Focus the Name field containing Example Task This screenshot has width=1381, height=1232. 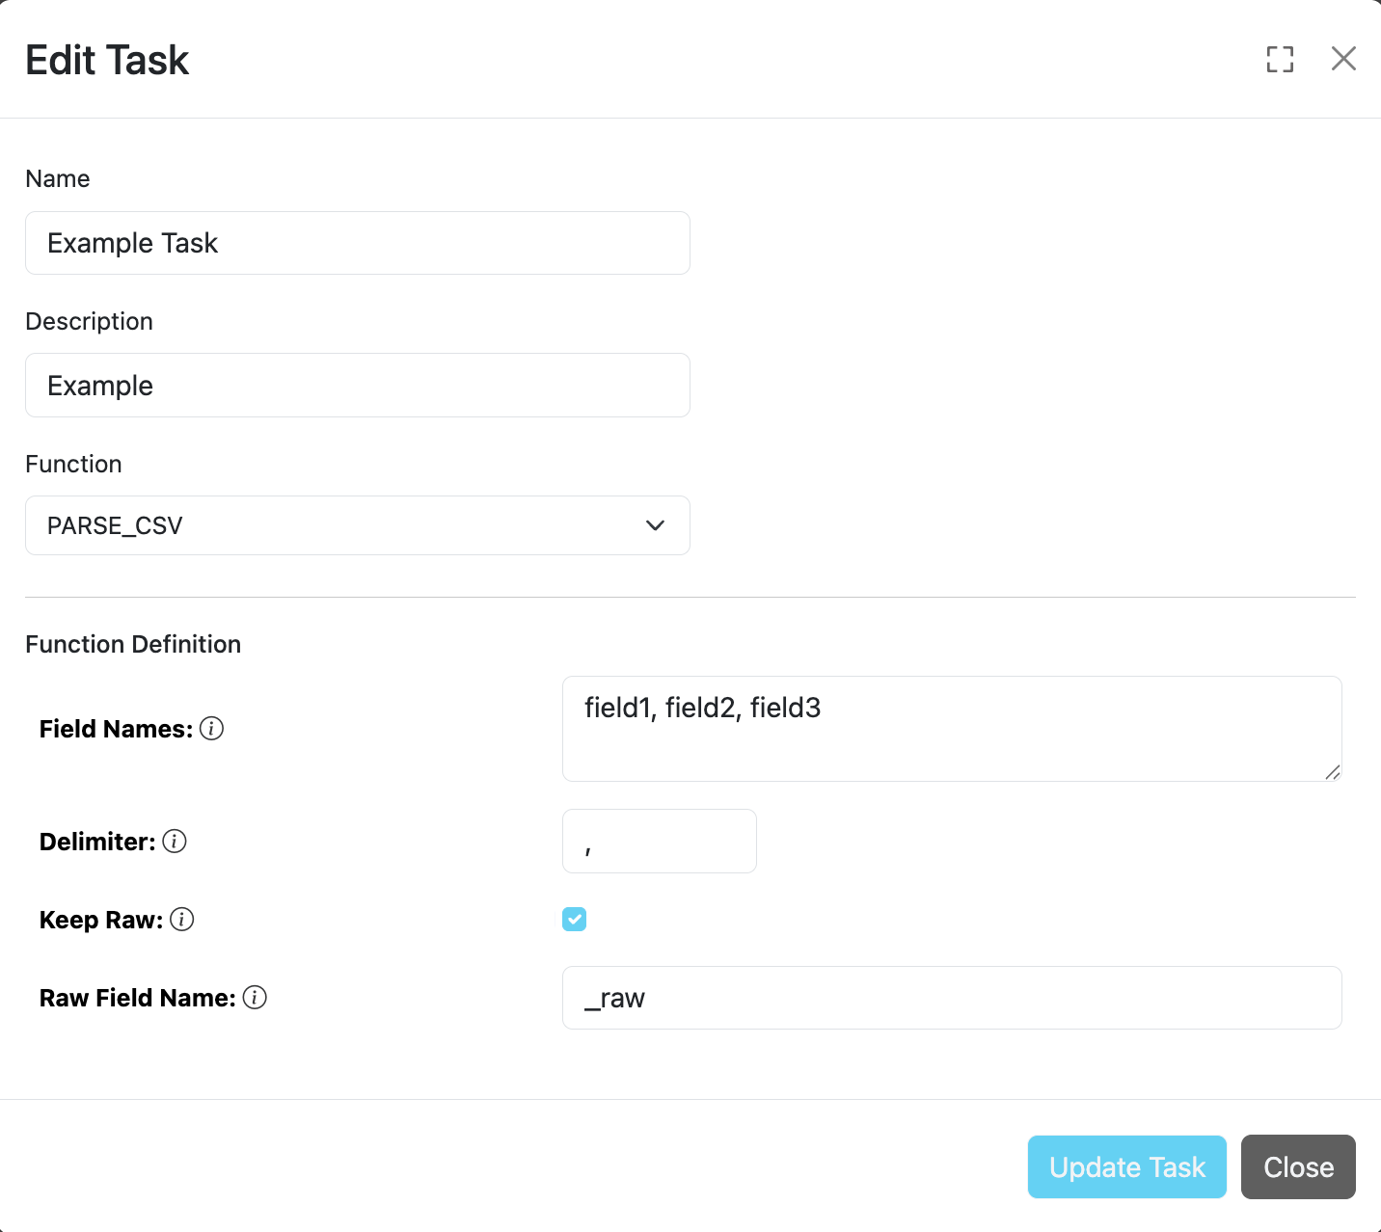(357, 243)
